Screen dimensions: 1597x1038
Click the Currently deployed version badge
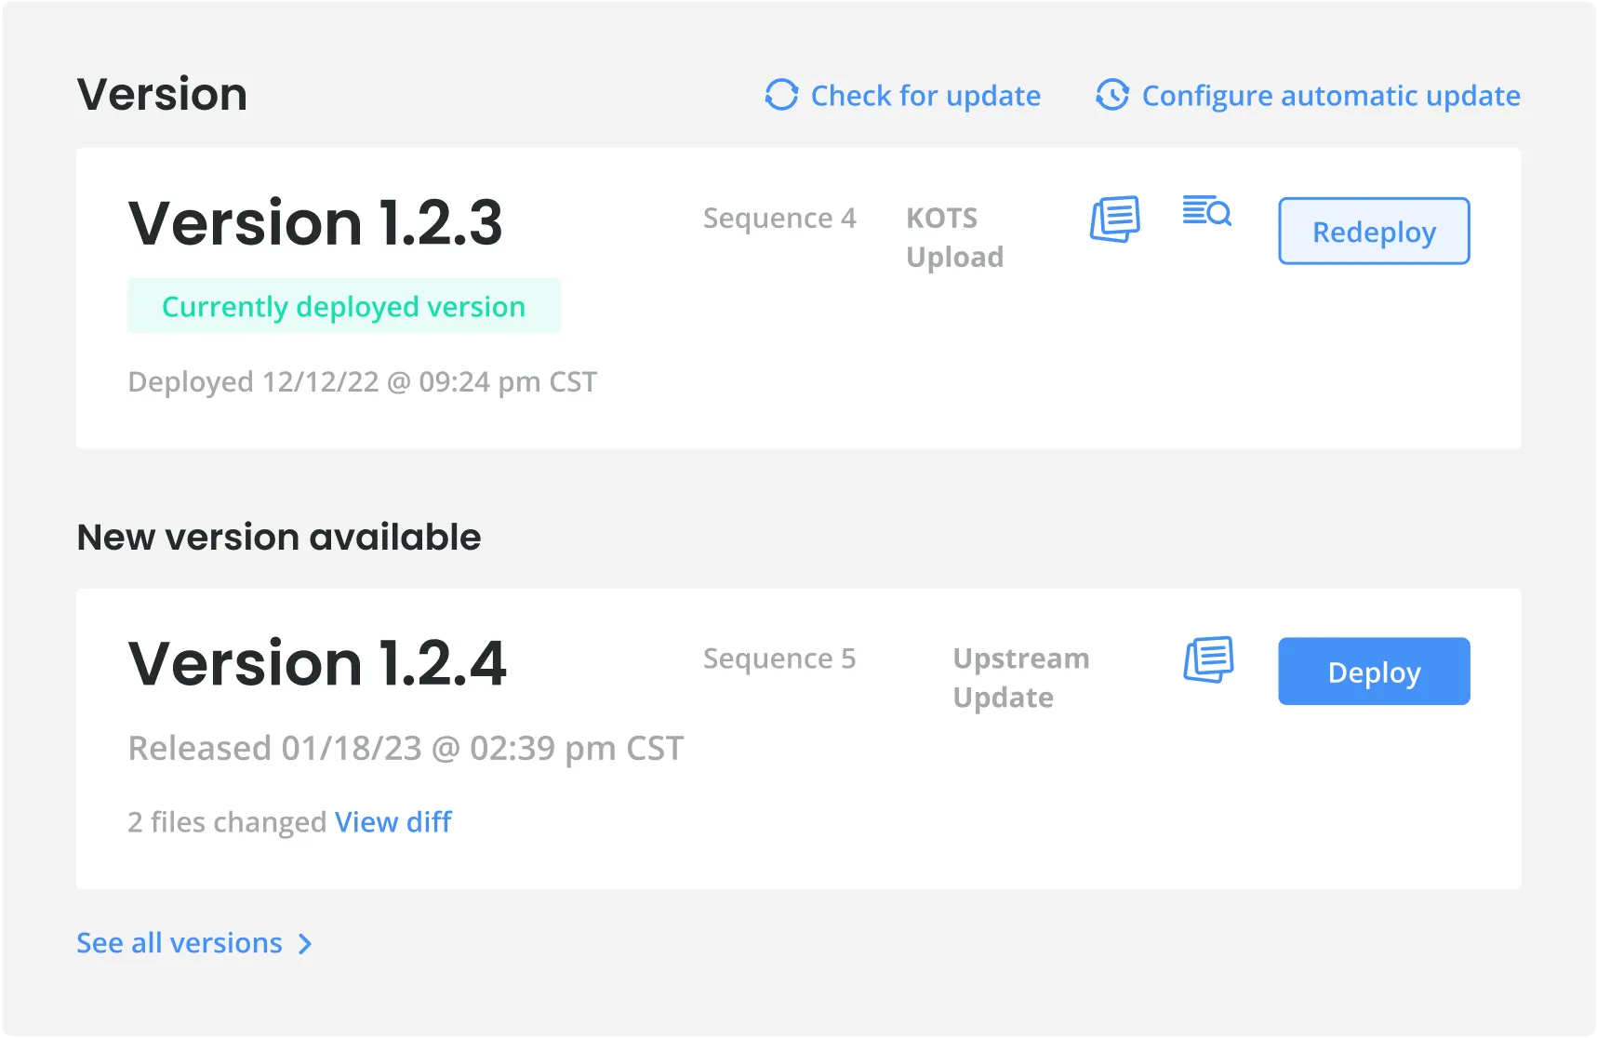tap(343, 305)
